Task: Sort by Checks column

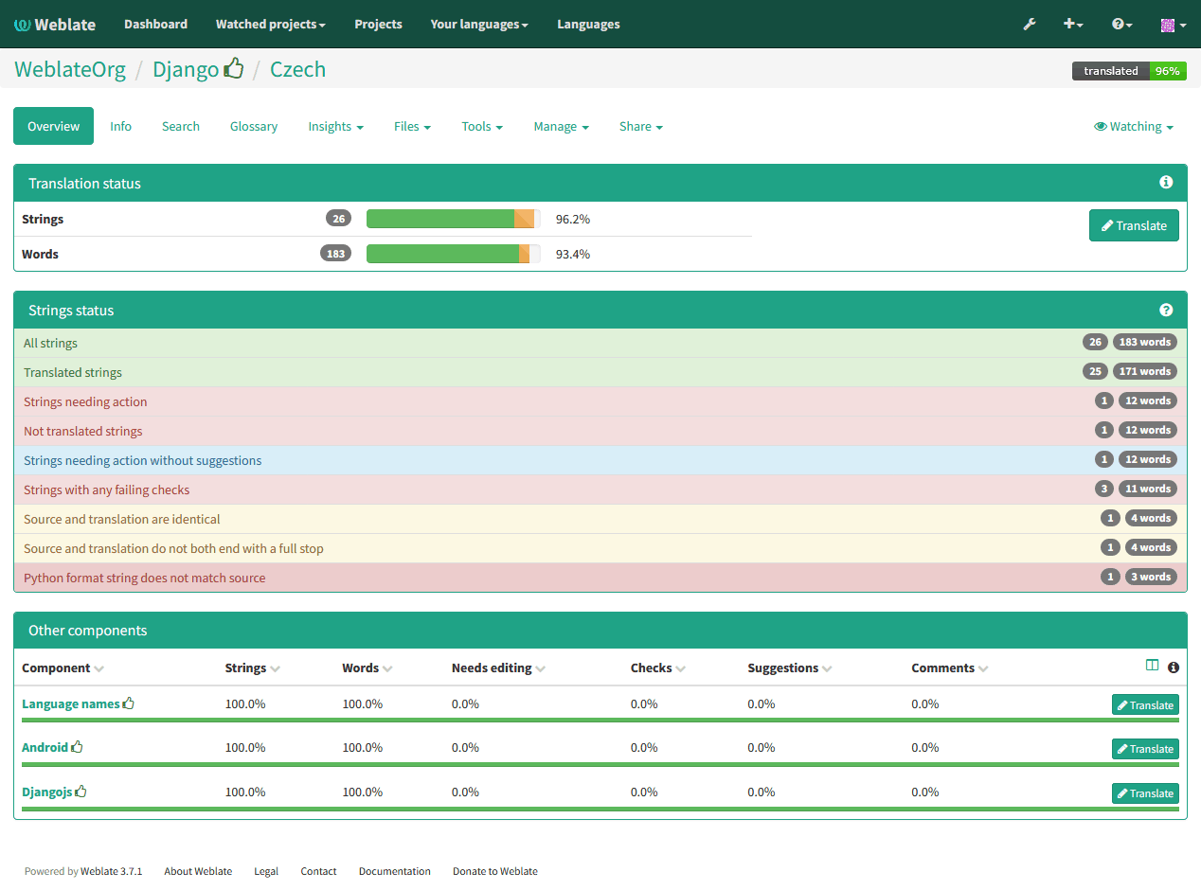Action: tap(658, 667)
